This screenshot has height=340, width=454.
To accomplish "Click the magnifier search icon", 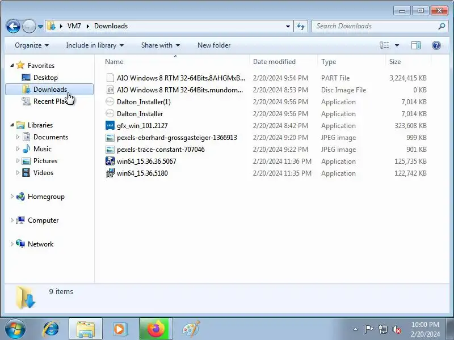I will [x=442, y=26].
